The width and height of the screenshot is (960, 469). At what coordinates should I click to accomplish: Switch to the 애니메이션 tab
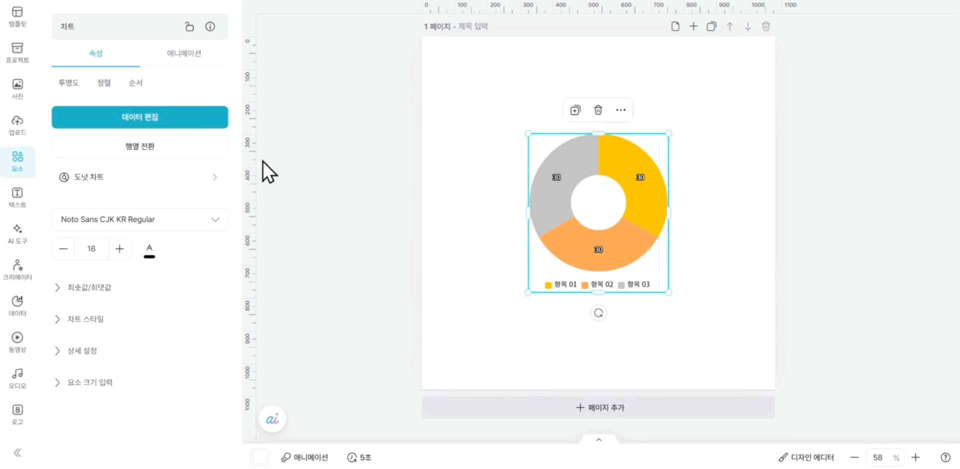pos(184,53)
